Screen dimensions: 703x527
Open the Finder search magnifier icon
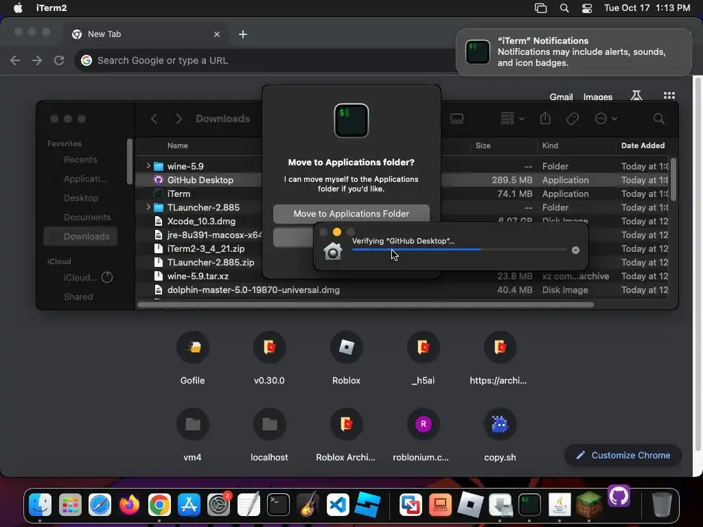[x=658, y=119]
